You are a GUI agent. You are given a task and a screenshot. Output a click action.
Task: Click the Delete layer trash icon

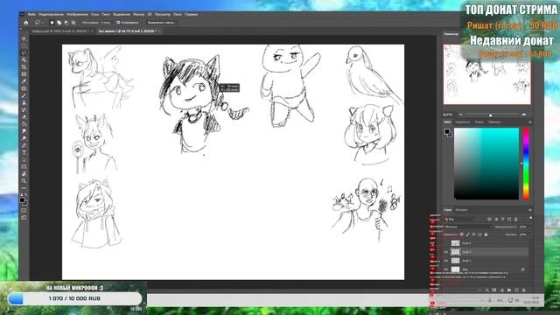point(524,290)
